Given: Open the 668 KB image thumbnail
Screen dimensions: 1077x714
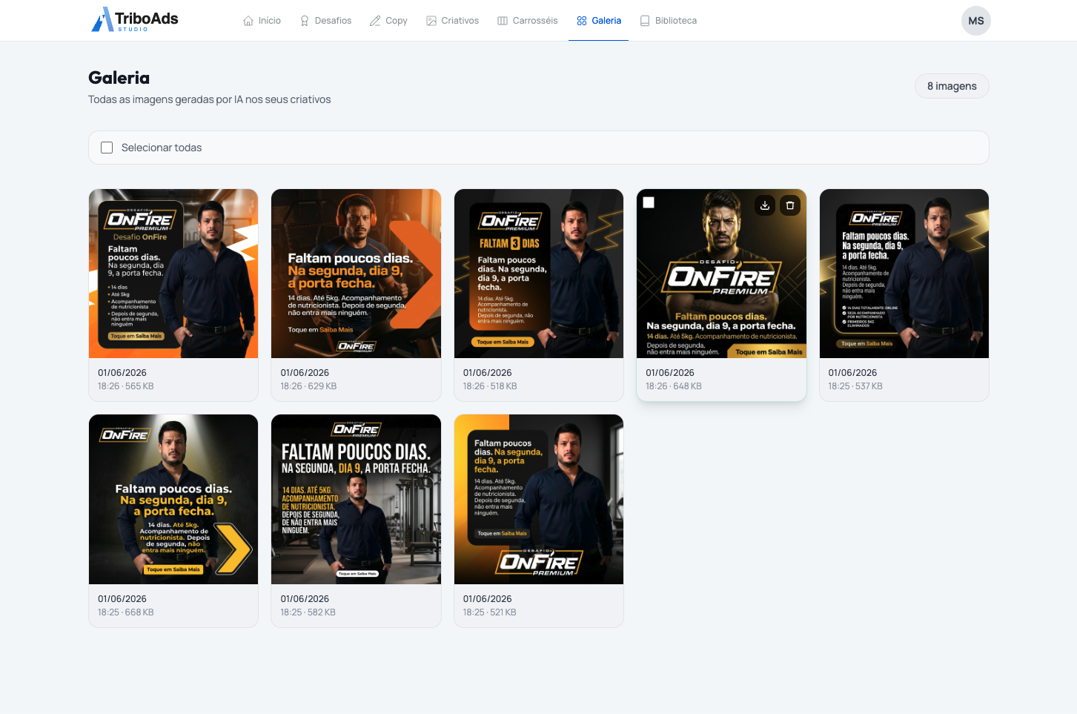Looking at the screenshot, I should click(173, 500).
